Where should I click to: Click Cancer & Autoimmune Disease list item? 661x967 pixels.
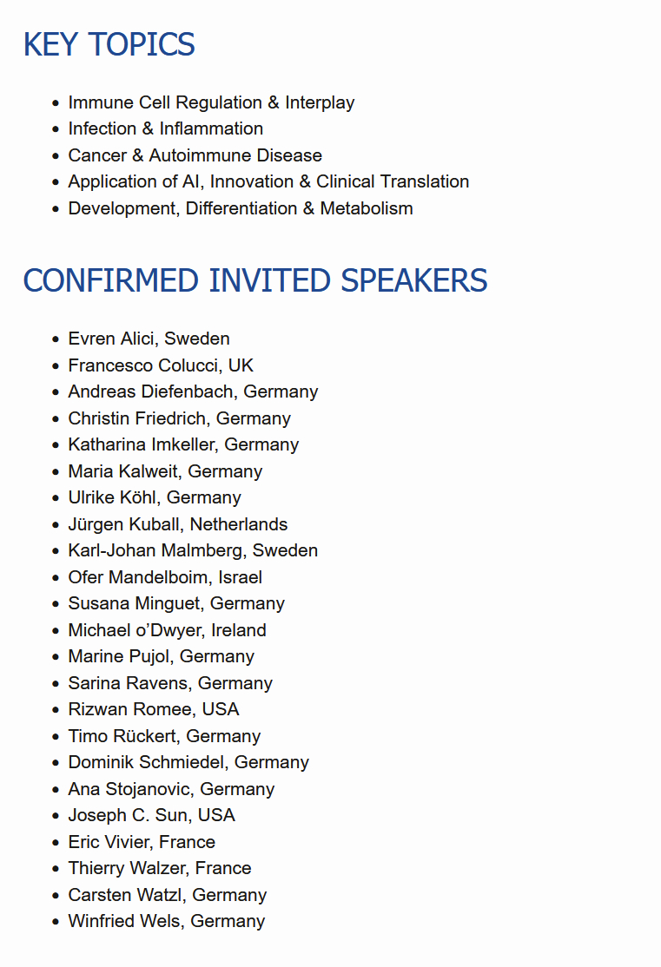(x=195, y=155)
